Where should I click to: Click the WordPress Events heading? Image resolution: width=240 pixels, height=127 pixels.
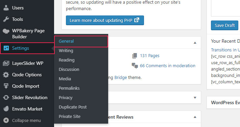pyautogui.click(x=225, y=102)
